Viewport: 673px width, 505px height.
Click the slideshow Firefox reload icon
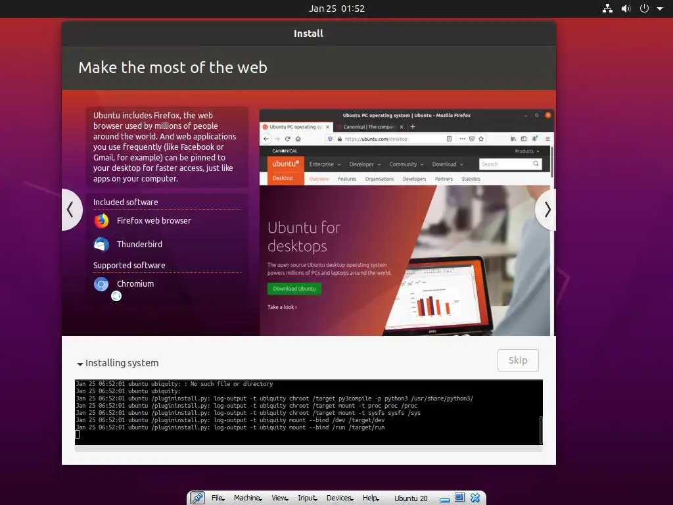point(288,139)
